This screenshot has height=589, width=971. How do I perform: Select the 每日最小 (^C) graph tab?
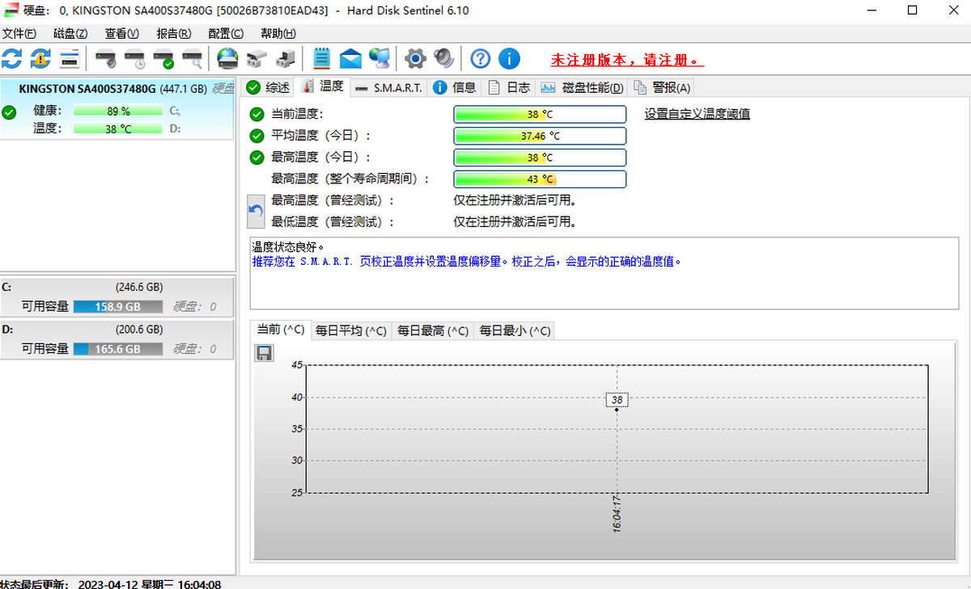(x=515, y=330)
